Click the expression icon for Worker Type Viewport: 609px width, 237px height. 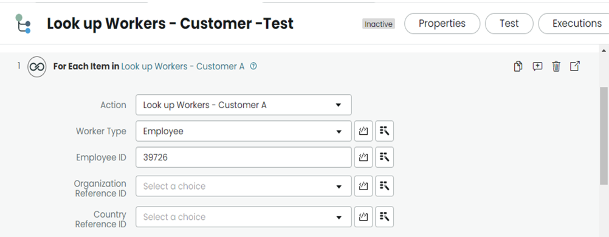tap(363, 131)
